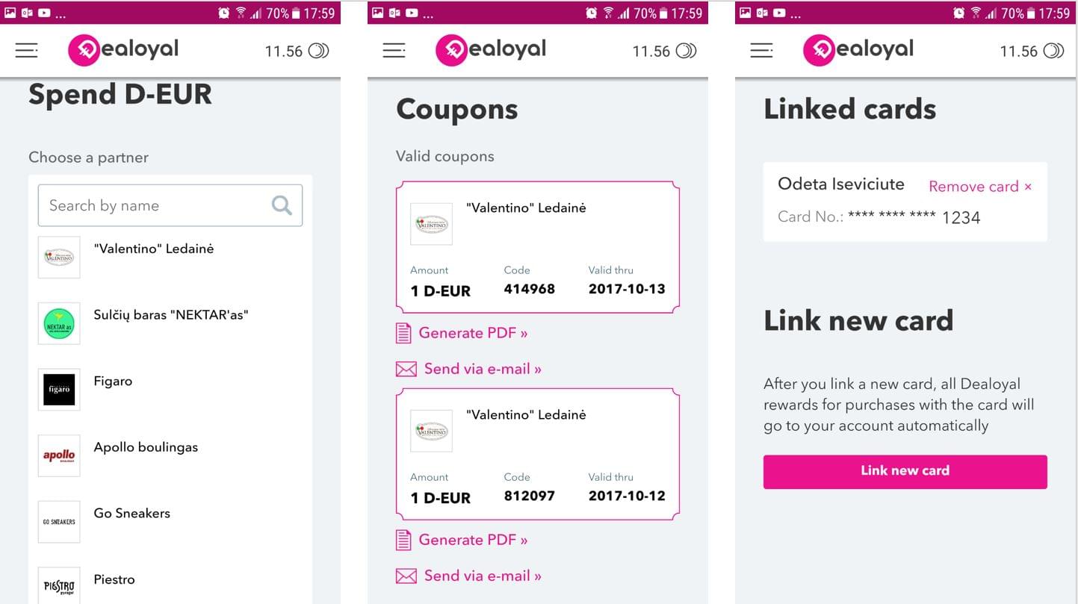Click envelope icon below coupon 812097

[x=406, y=576]
